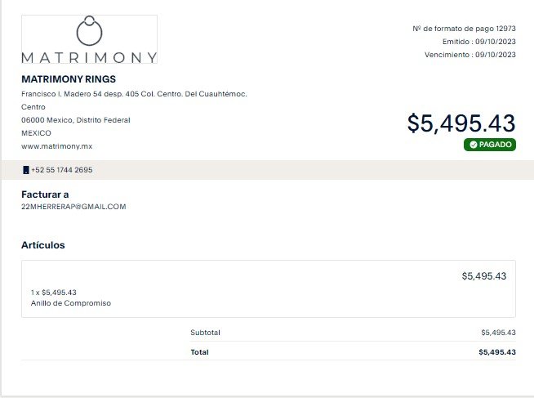Select the MATRIMONY RINGS company heading
Viewport: 534px width, 398px height.
pos(69,79)
